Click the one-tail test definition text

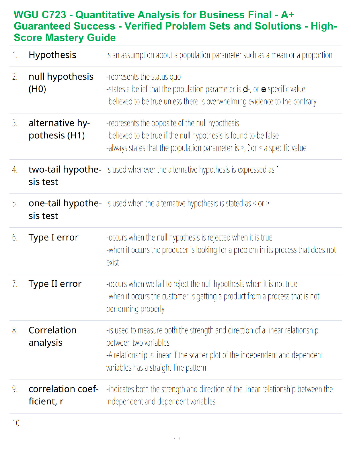pyautogui.click(x=188, y=203)
